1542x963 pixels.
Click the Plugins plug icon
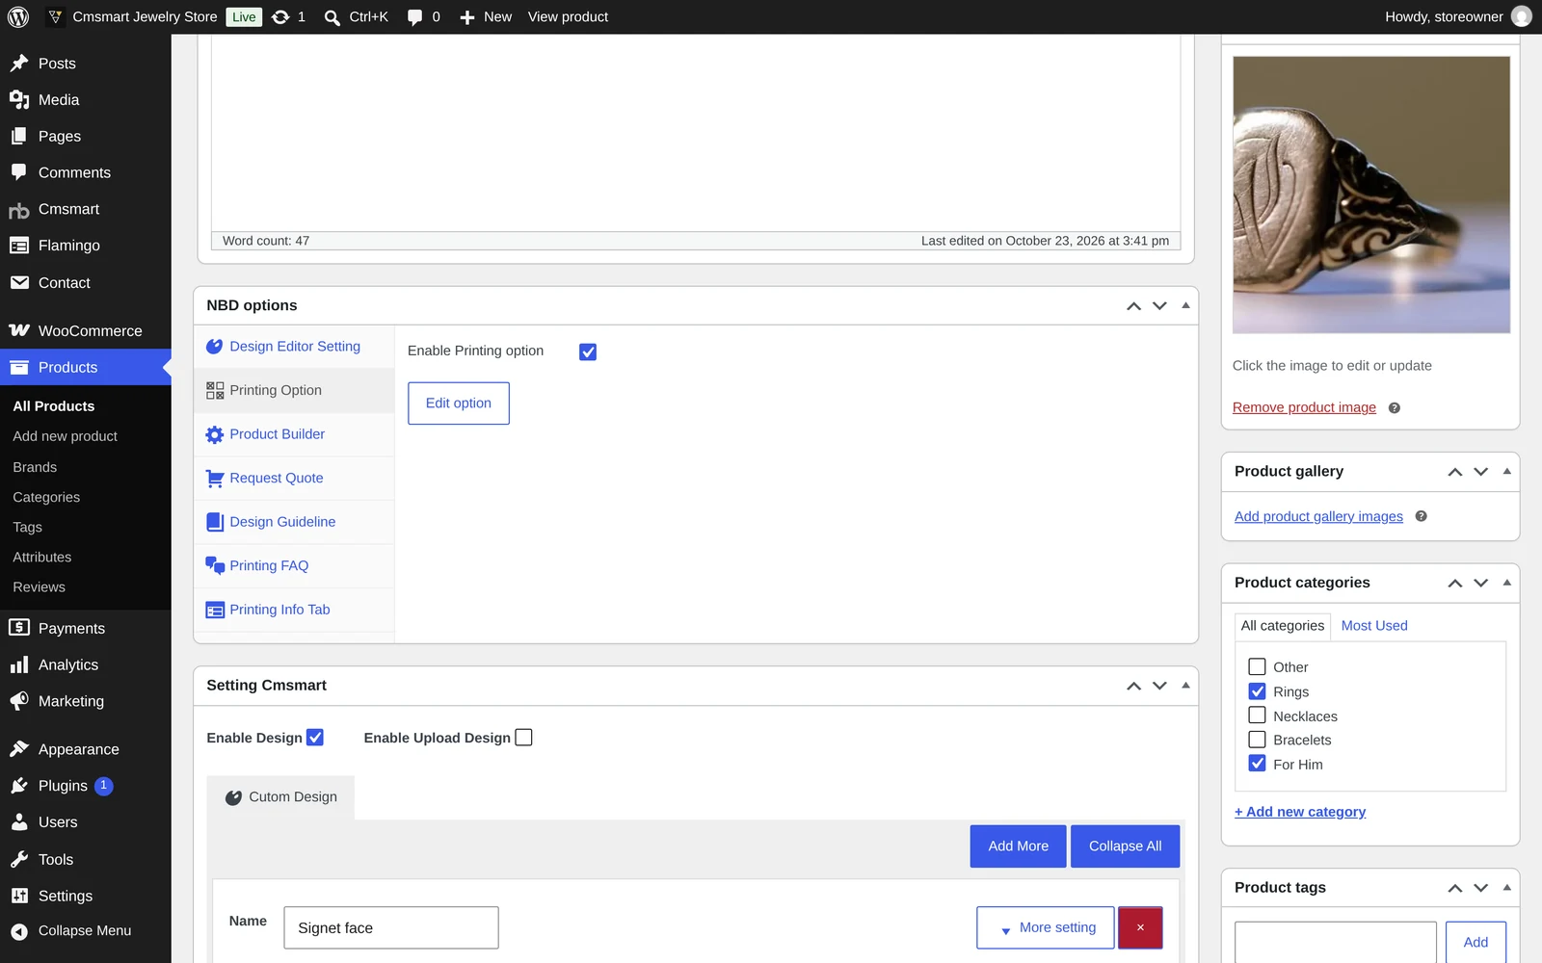coord(19,786)
